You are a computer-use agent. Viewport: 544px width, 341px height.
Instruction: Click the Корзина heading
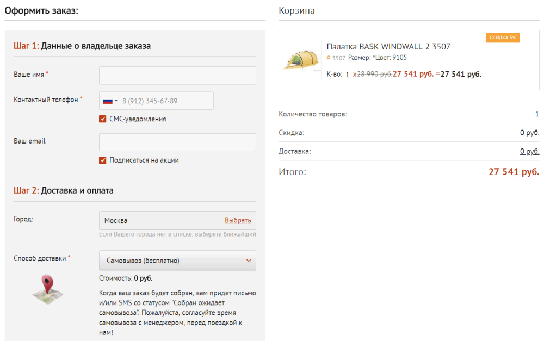tap(296, 10)
